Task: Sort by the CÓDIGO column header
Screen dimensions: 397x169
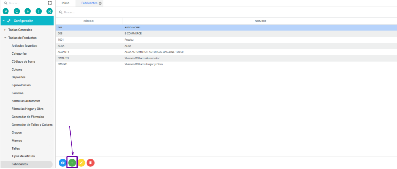Action: coord(89,21)
